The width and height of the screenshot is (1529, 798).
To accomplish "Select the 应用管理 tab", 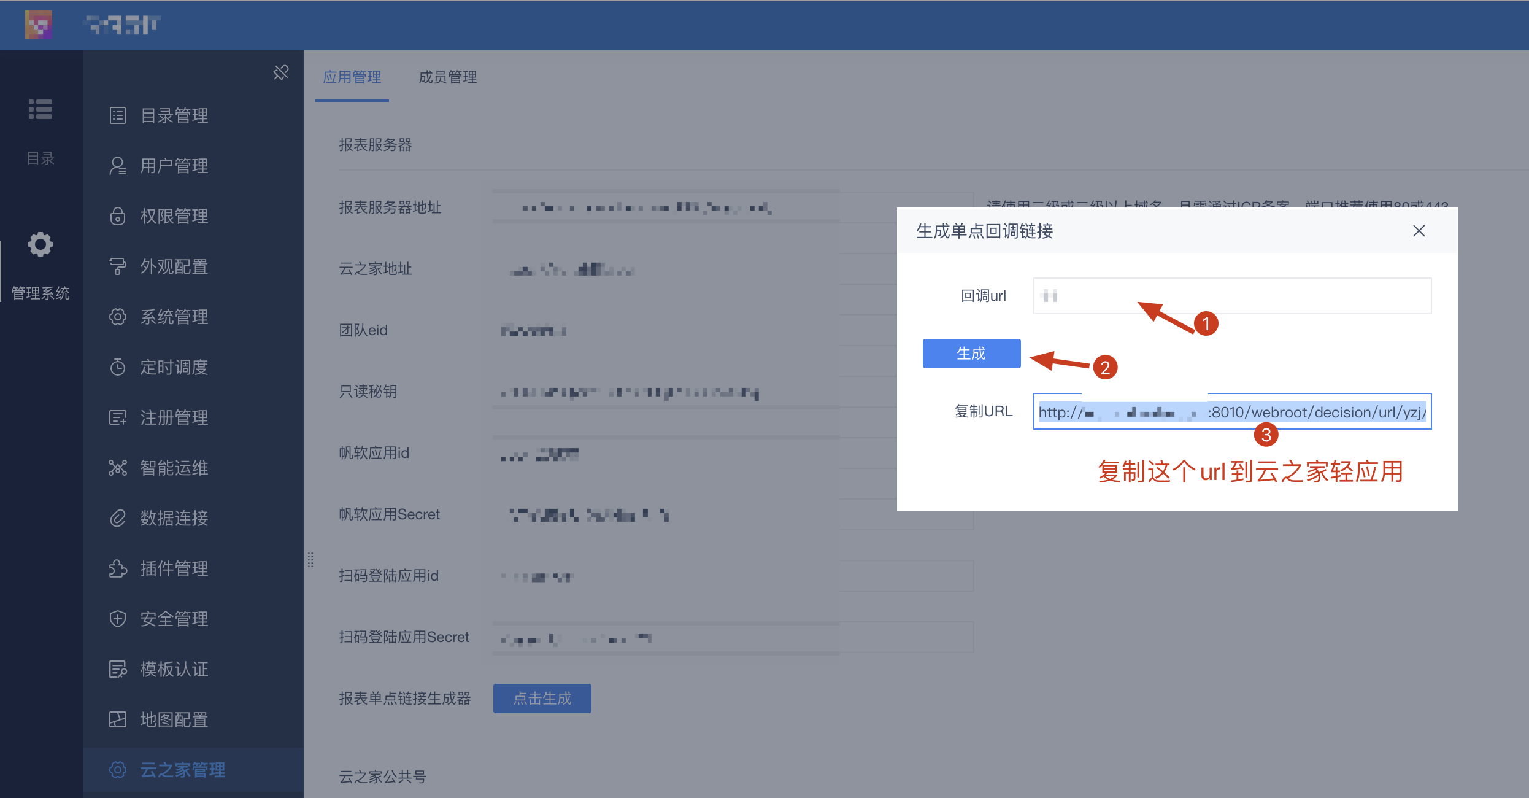I will pyautogui.click(x=352, y=77).
